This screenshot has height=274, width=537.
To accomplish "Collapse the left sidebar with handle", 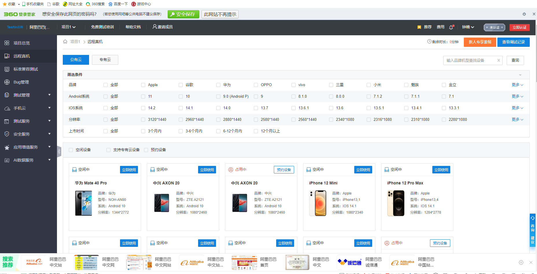I will tap(59, 151).
